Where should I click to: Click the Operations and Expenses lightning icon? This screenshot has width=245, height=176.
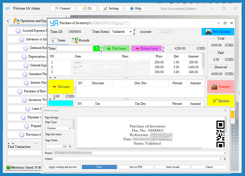tap(16, 21)
